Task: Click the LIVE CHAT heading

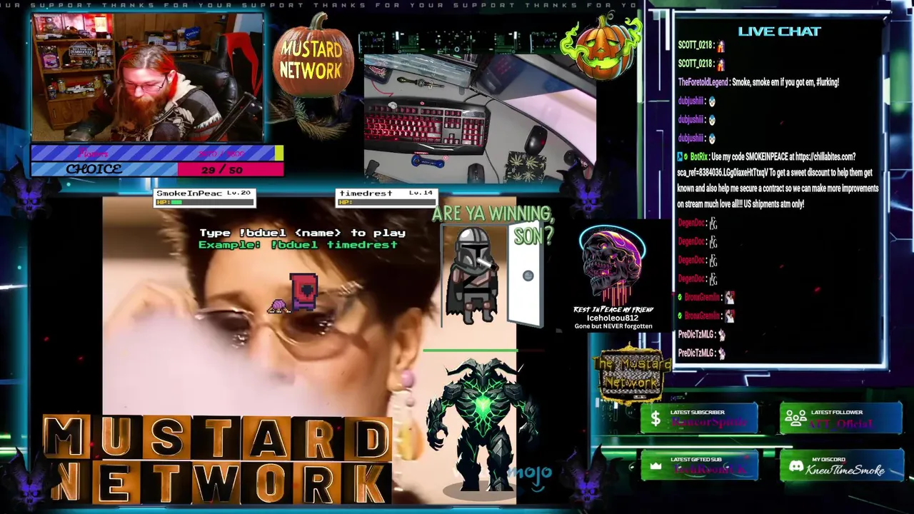Action: tap(779, 31)
